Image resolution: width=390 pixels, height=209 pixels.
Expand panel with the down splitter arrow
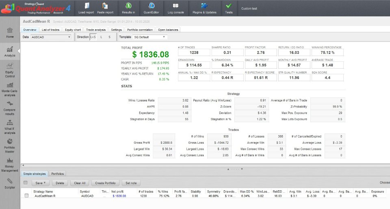[242, 169]
